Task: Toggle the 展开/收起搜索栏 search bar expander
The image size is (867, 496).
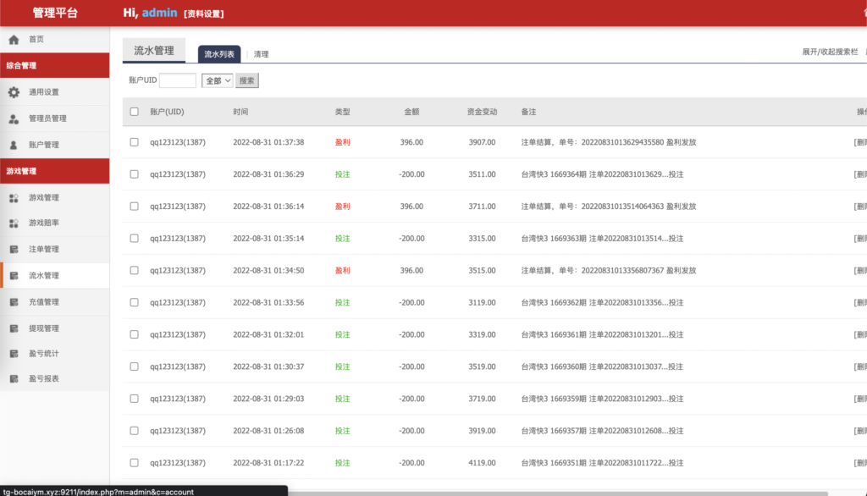Action: click(x=830, y=52)
